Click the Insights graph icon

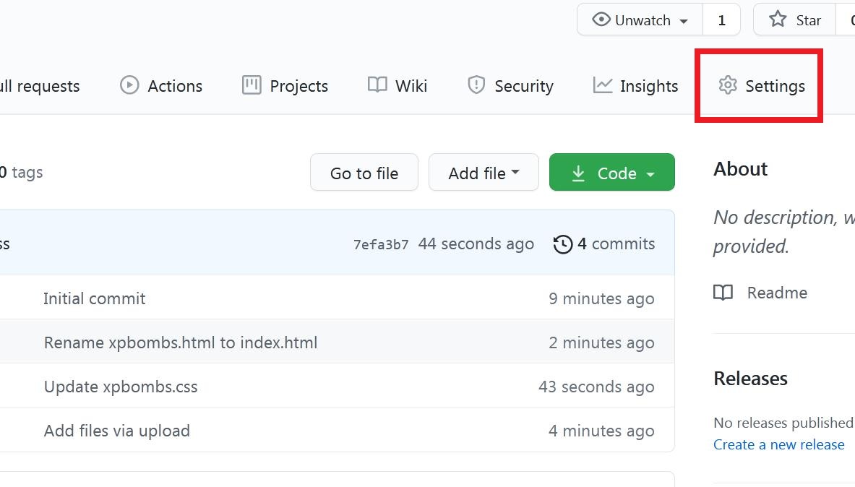pos(603,85)
